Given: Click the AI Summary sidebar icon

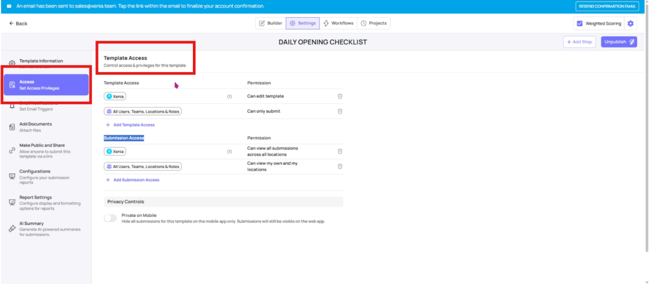Looking at the screenshot, I should (x=12, y=229).
